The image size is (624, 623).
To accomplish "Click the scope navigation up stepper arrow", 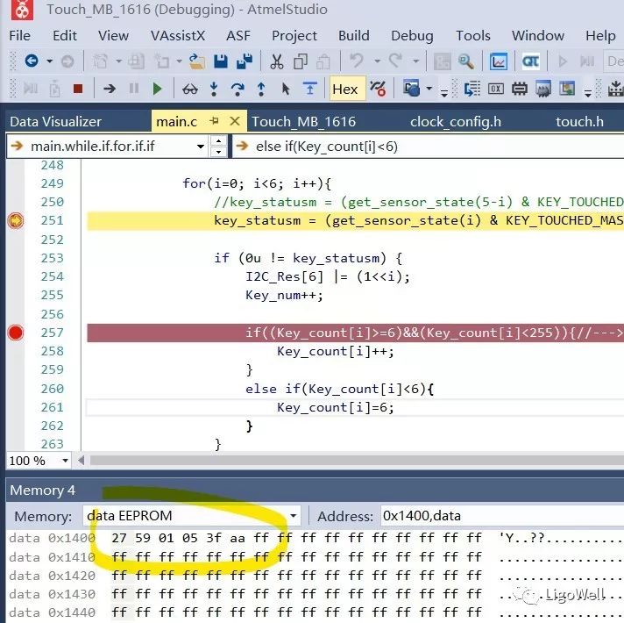I will (x=218, y=141).
